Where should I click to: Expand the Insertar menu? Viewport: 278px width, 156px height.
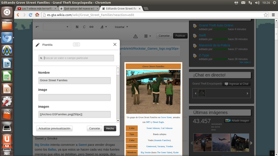pyautogui.click(x=121, y=27)
